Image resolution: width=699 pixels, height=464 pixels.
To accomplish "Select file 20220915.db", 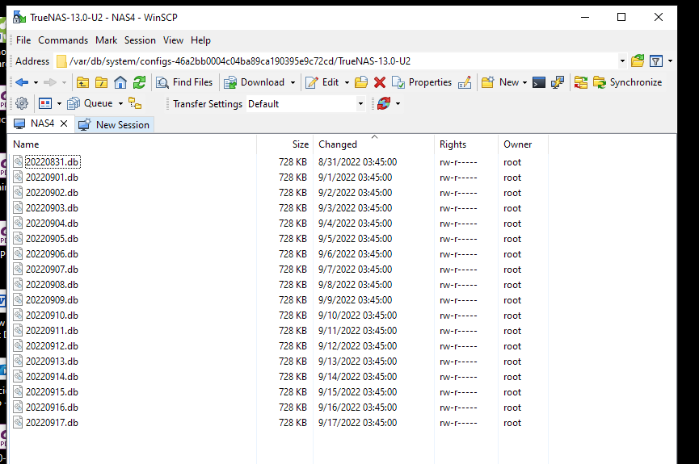I will click(53, 392).
